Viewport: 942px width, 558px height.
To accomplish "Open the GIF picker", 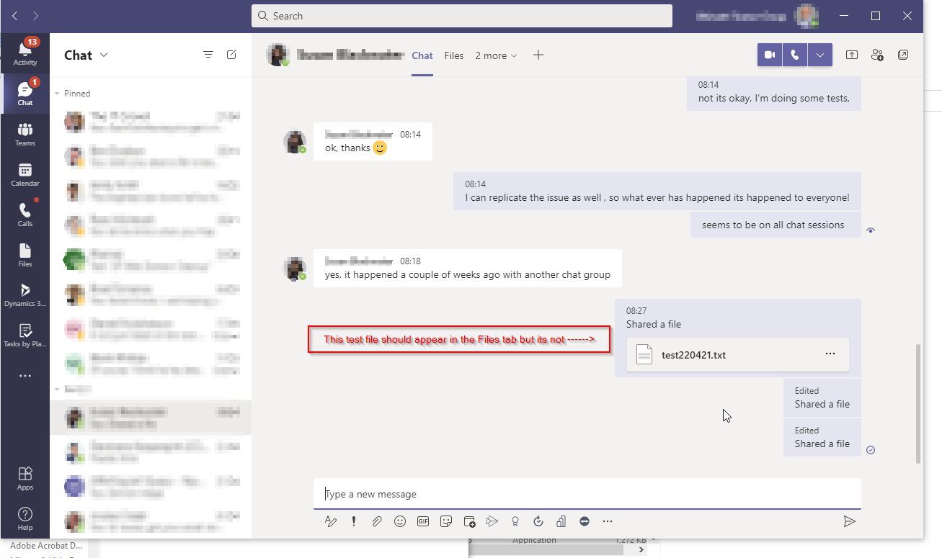I will (423, 521).
